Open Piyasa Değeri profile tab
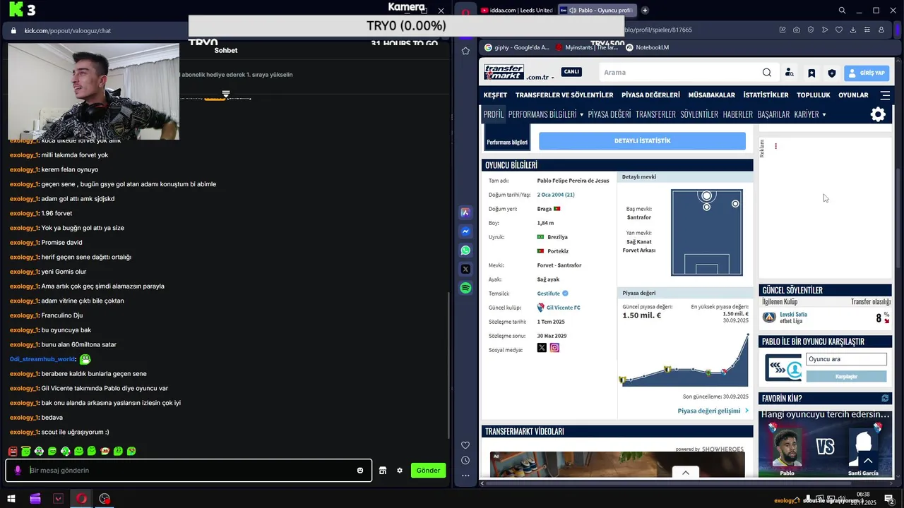Image resolution: width=904 pixels, height=508 pixels. pos(609,114)
